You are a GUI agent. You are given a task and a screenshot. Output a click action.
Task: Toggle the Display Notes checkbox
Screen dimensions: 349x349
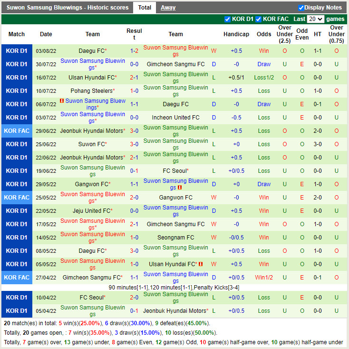pos(301,8)
